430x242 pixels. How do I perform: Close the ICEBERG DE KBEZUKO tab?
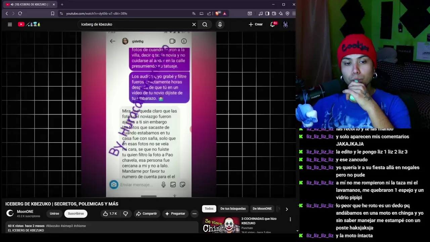53,4
